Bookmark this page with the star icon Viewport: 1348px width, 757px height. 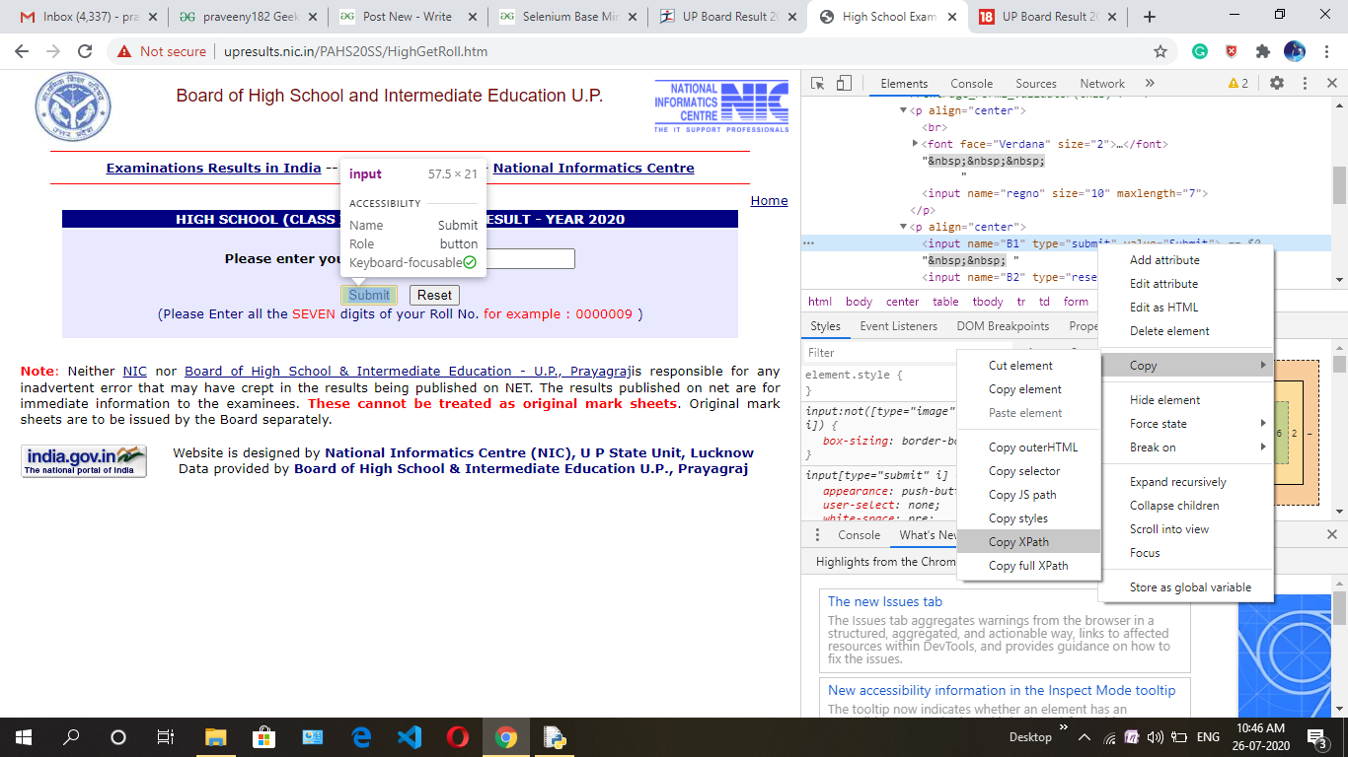click(1161, 51)
